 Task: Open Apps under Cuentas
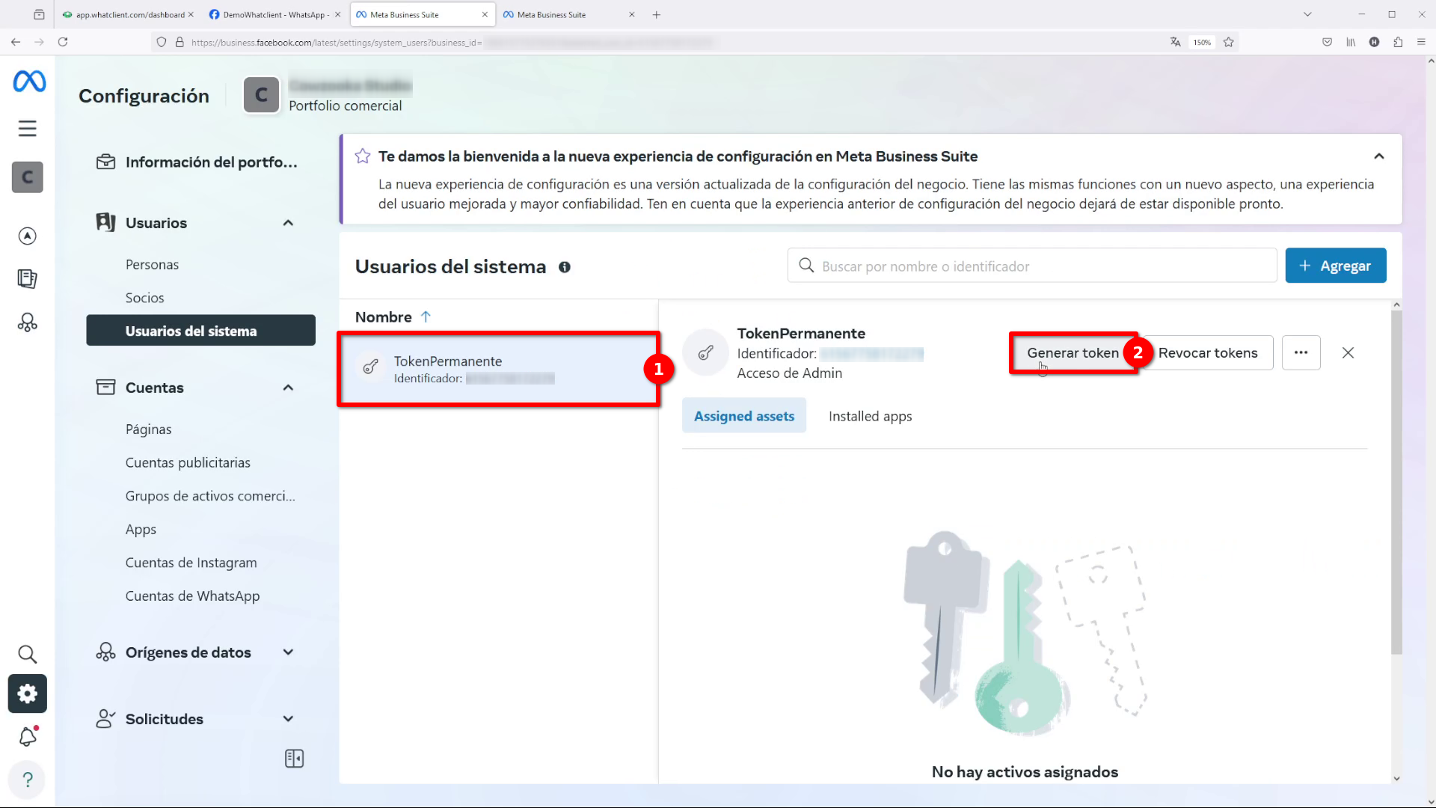point(141,529)
